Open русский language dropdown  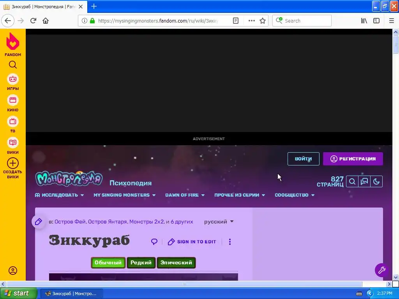pyautogui.click(x=219, y=222)
